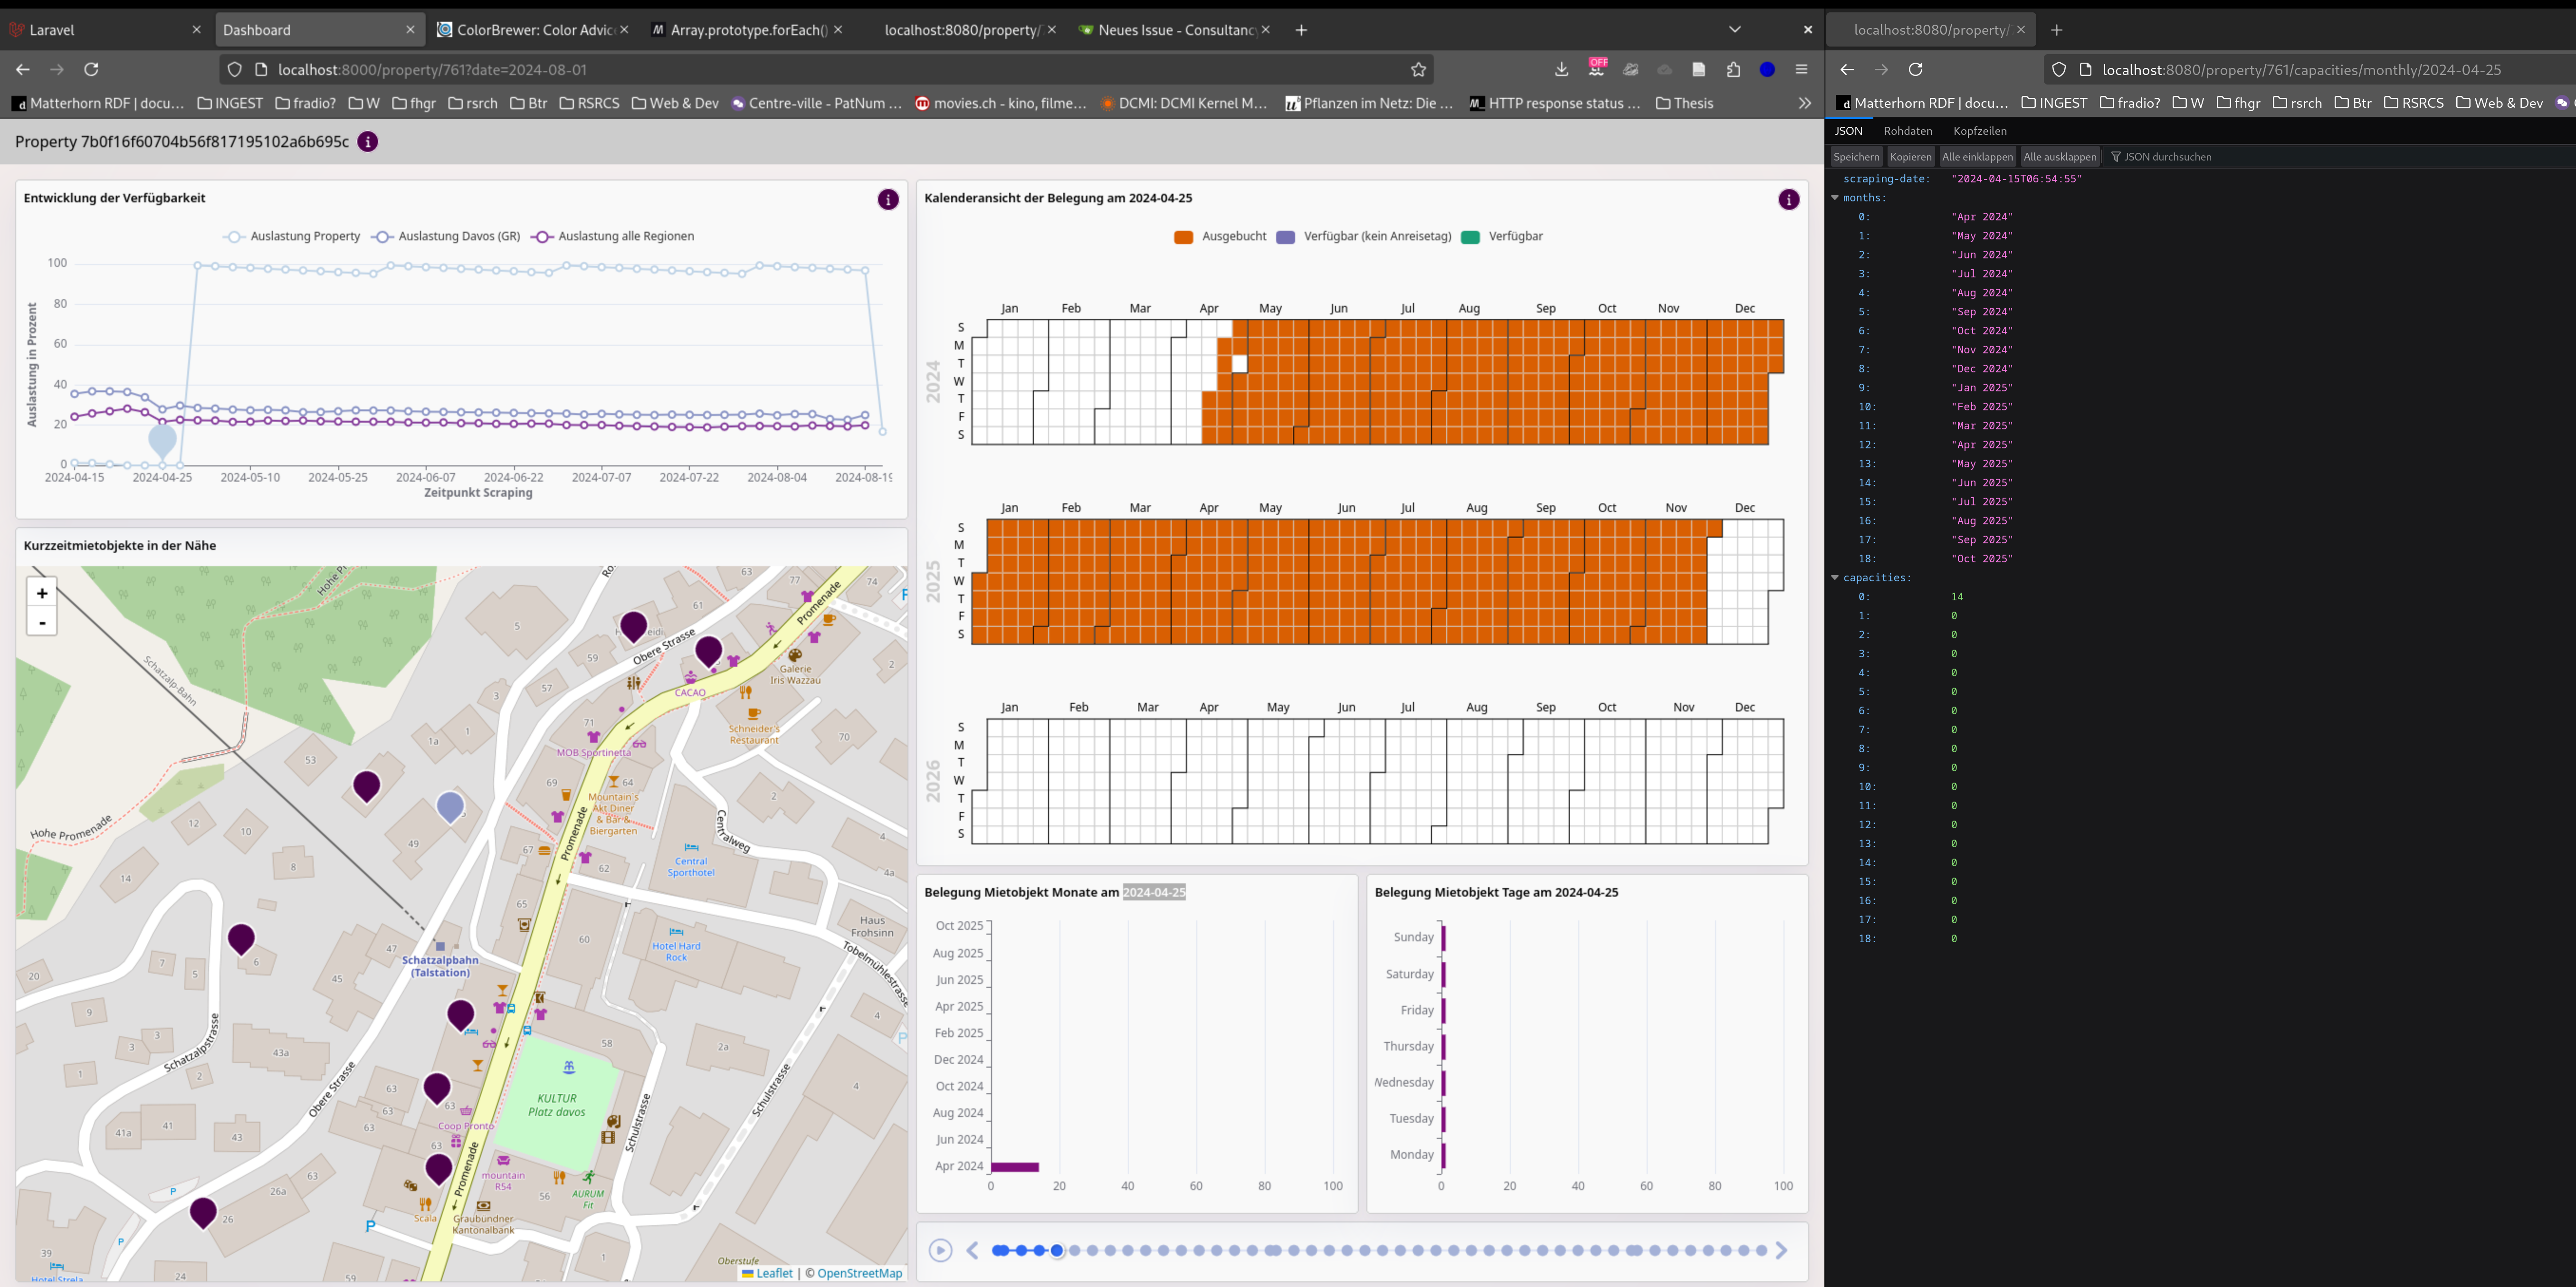Switch to Rohdaten tab in JSON viewer
Screen dimensions: 2576x1287
[x=1907, y=131]
